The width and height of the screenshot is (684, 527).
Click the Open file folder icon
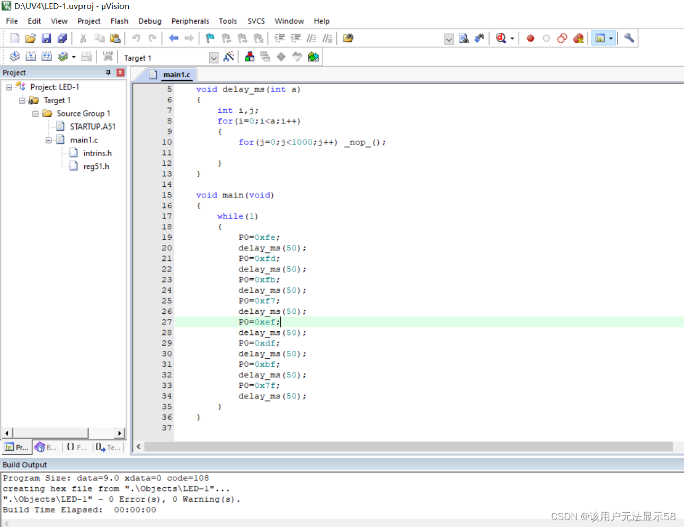click(30, 38)
